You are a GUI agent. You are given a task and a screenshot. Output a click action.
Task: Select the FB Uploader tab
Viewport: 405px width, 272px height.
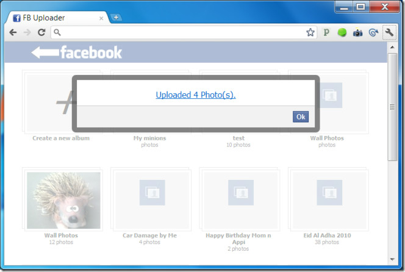coord(58,18)
